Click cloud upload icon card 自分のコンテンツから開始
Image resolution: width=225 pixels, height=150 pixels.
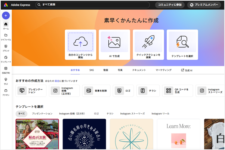point(80,45)
